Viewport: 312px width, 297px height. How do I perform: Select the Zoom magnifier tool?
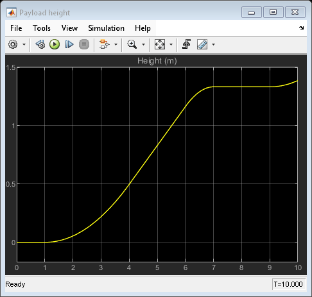pos(132,44)
